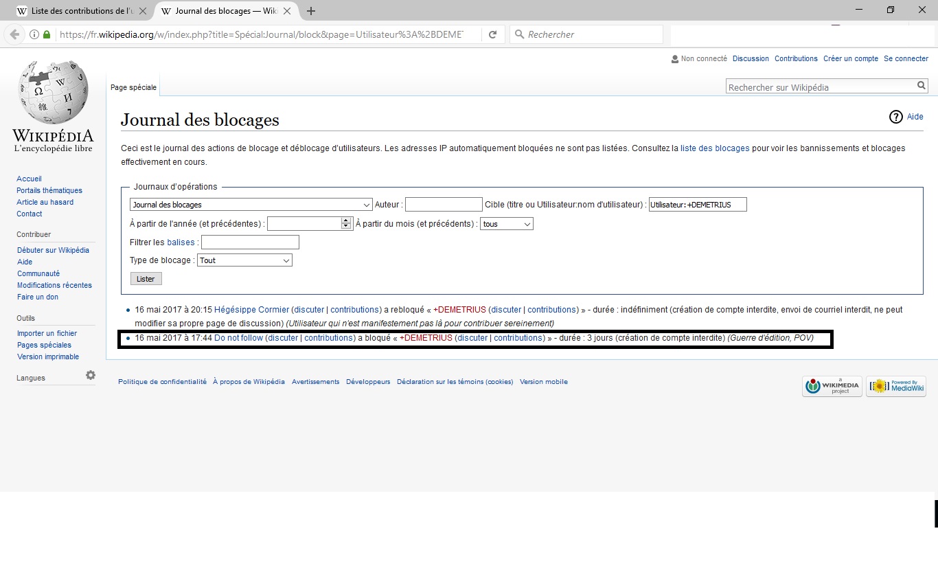Click the Auteur text field

point(444,205)
